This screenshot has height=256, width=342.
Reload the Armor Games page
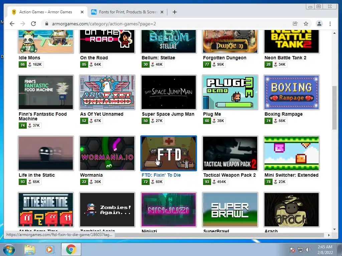coord(33,24)
